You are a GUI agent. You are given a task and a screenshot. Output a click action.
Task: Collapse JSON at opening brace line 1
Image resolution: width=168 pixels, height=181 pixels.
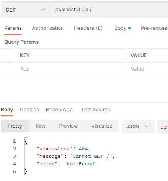(x=26, y=141)
